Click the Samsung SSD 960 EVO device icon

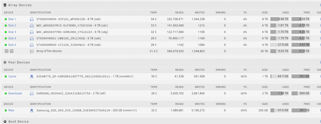31,110
